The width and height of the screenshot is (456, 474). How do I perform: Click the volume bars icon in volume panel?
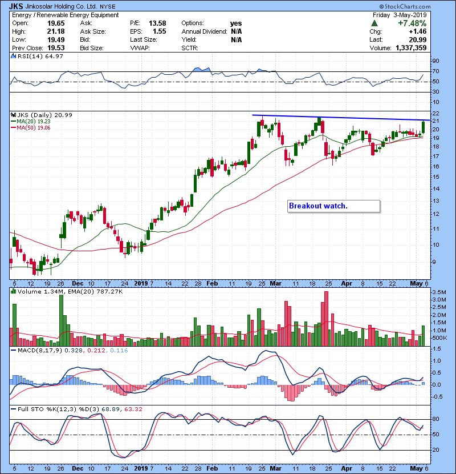pyautogui.click(x=13, y=291)
